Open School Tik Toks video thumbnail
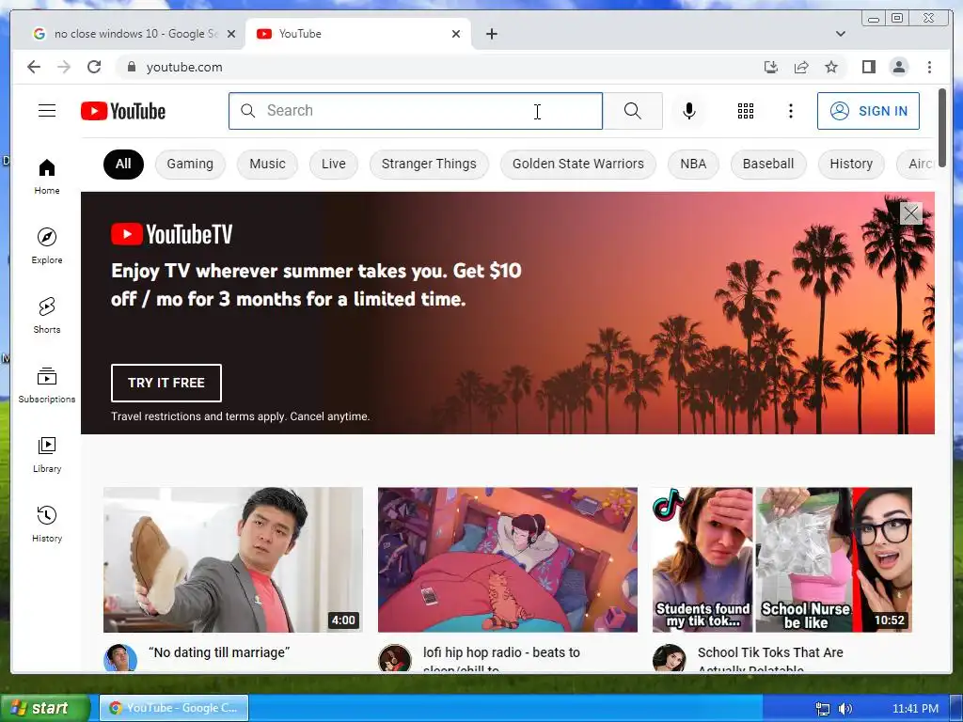This screenshot has height=722, width=963. (781, 559)
